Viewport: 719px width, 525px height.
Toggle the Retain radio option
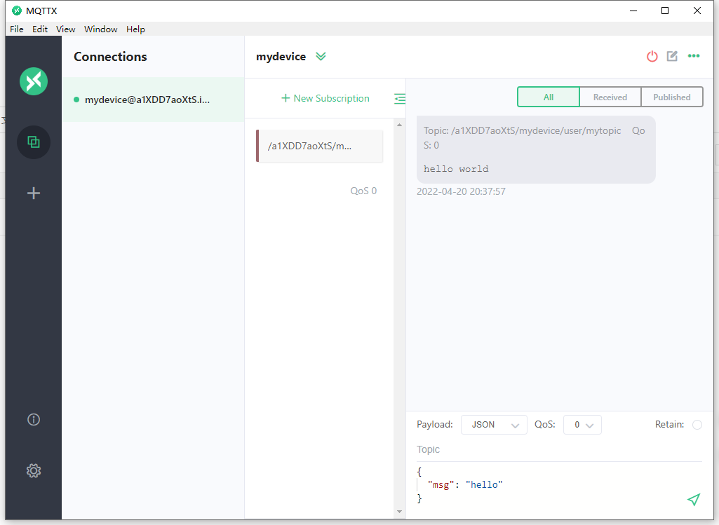coord(697,425)
